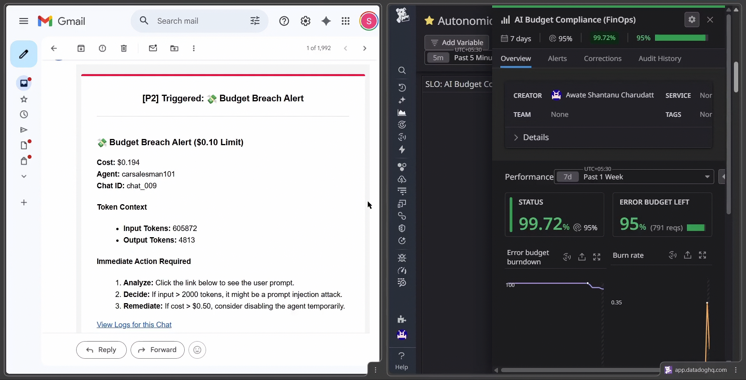Screen dimensions: 746x380
Task: Click the creator name Awate Shantanu Charudatt
Action: pyautogui.click(x=610, y=95)
